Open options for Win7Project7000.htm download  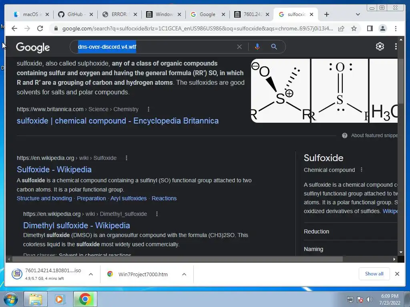(184, 274)
